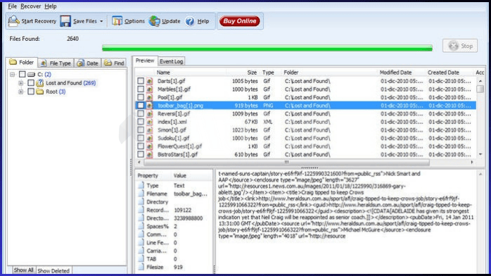Select the Preview tab

[145, 61]
